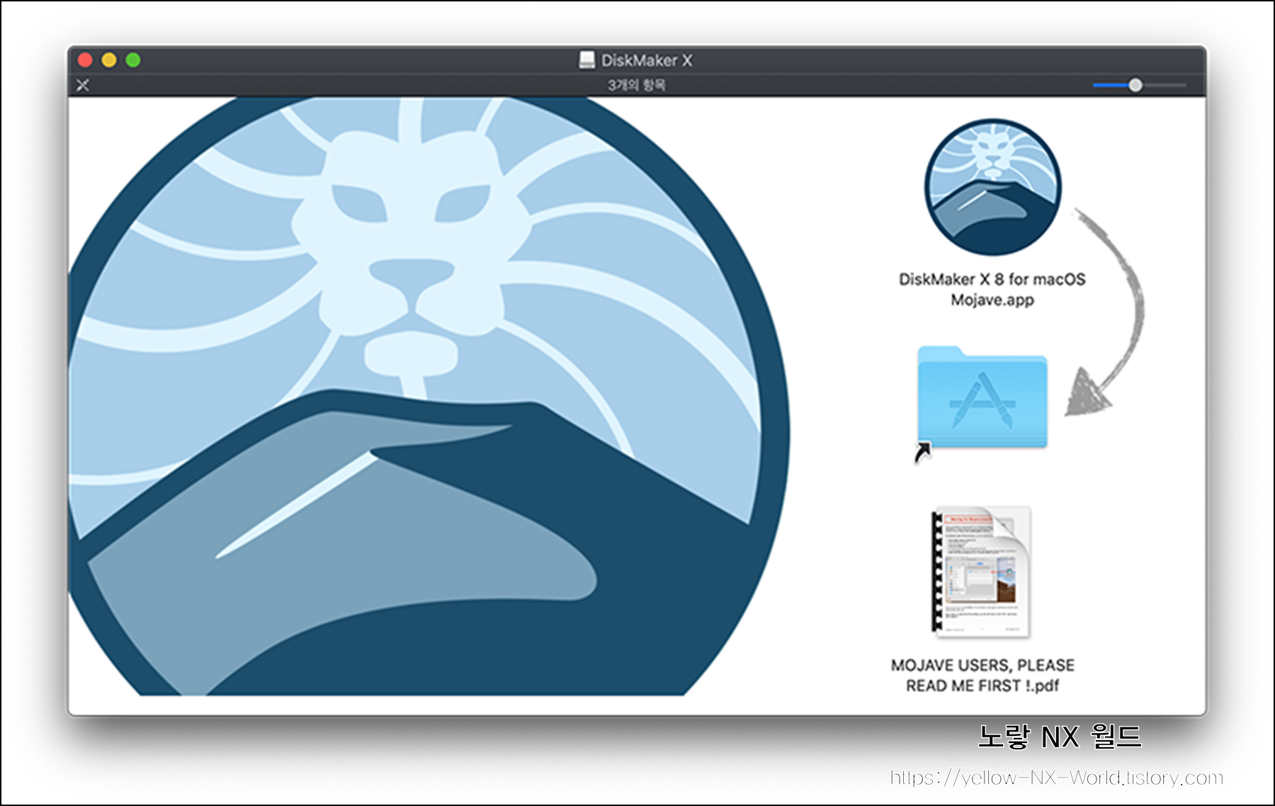Screen dimensions: 1275x806
Task: Click the toolbar customize tools icon
Action: click(83, 85)
